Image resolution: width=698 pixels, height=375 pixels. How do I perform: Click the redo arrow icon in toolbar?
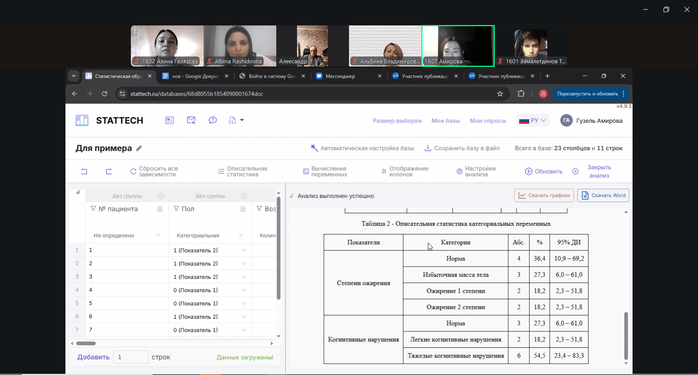tap(109, 172)
